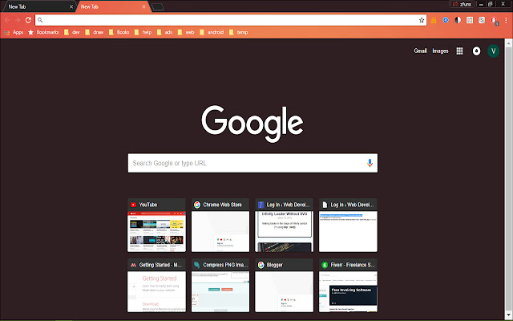The image size is (513, 321).
Task: Expand the ads bookmarks folder
Action: [x=164, y=32]
